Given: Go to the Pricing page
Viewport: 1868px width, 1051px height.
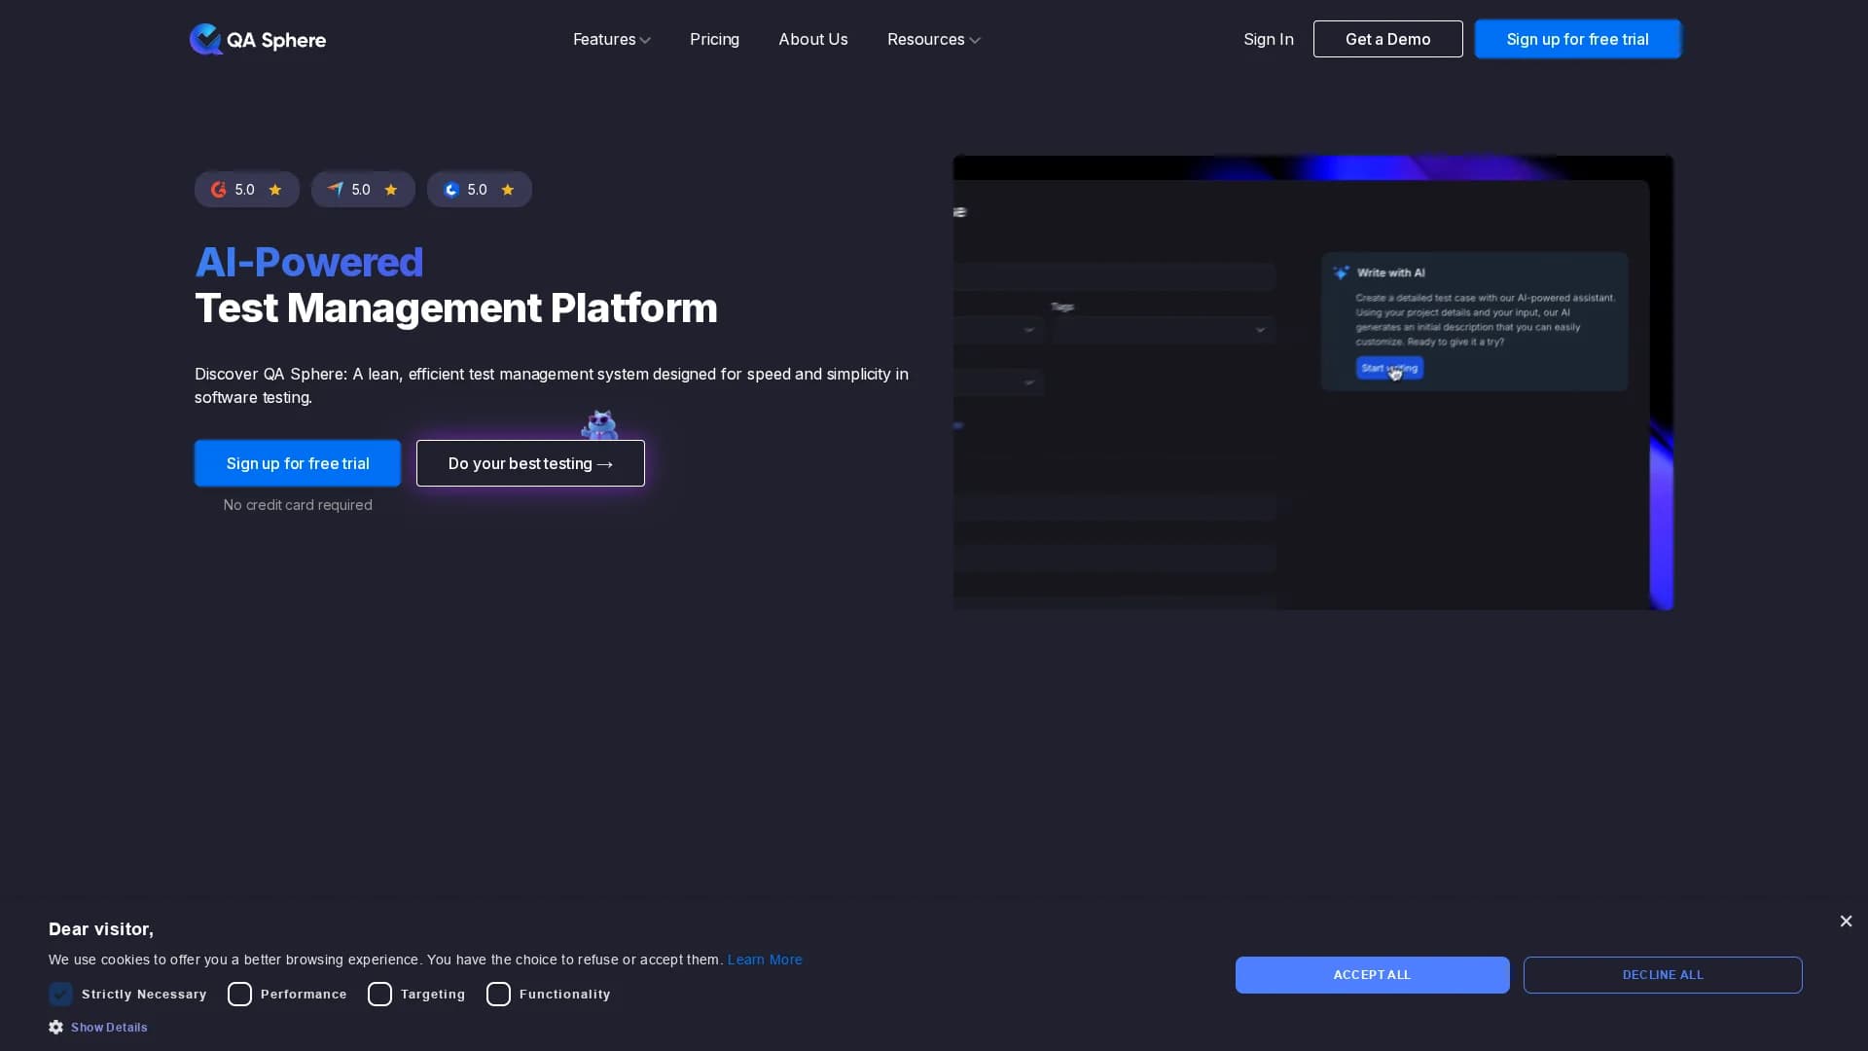Looking at the screenshot, I should click(714, 39).
